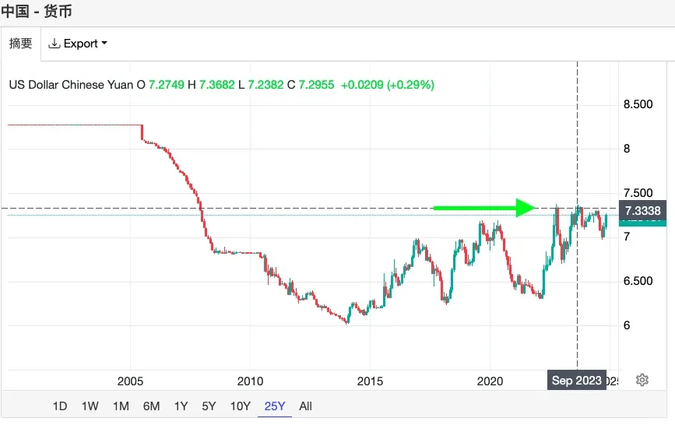The width and height of the screenshot is (675, 425).
Task: Click the 2010 time axis label
Action: (250, 381)
